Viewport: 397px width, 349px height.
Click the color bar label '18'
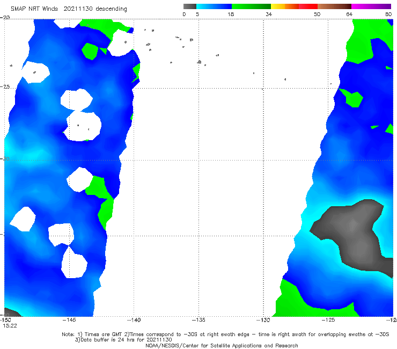tap(231, 14)
